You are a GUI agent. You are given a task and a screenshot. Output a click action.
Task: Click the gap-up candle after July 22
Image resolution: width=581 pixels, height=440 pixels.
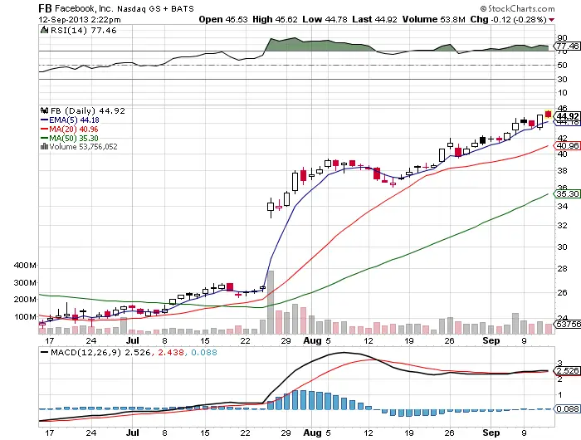[x=271, y=207]
